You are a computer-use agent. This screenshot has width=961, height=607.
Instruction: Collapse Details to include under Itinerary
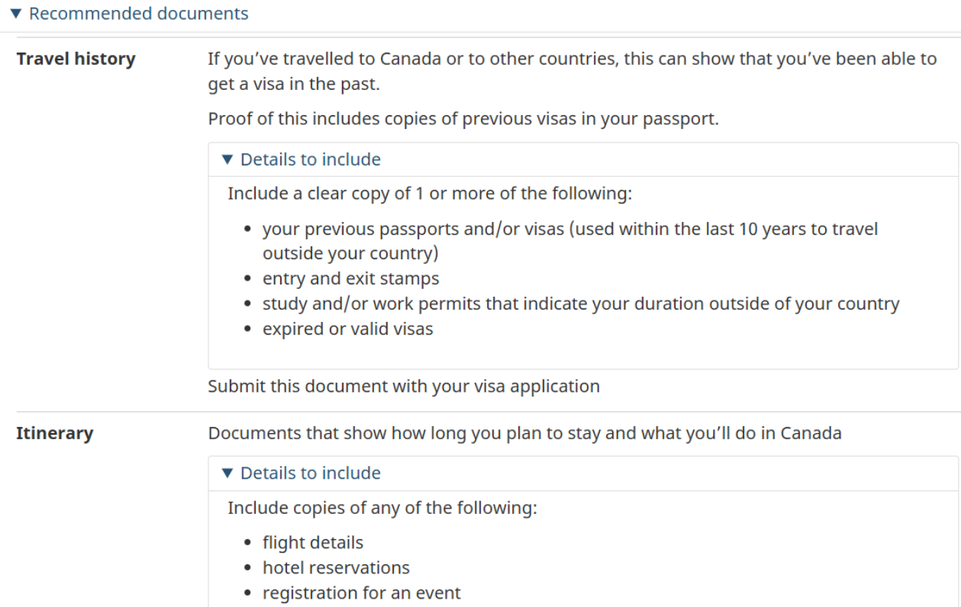point(310,473)
